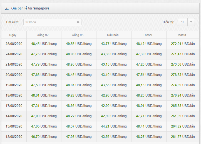Sort by the Dầu hỏa column header
Image resolution: width=201 pixels, height=144 pixels.
coord(113,35)
